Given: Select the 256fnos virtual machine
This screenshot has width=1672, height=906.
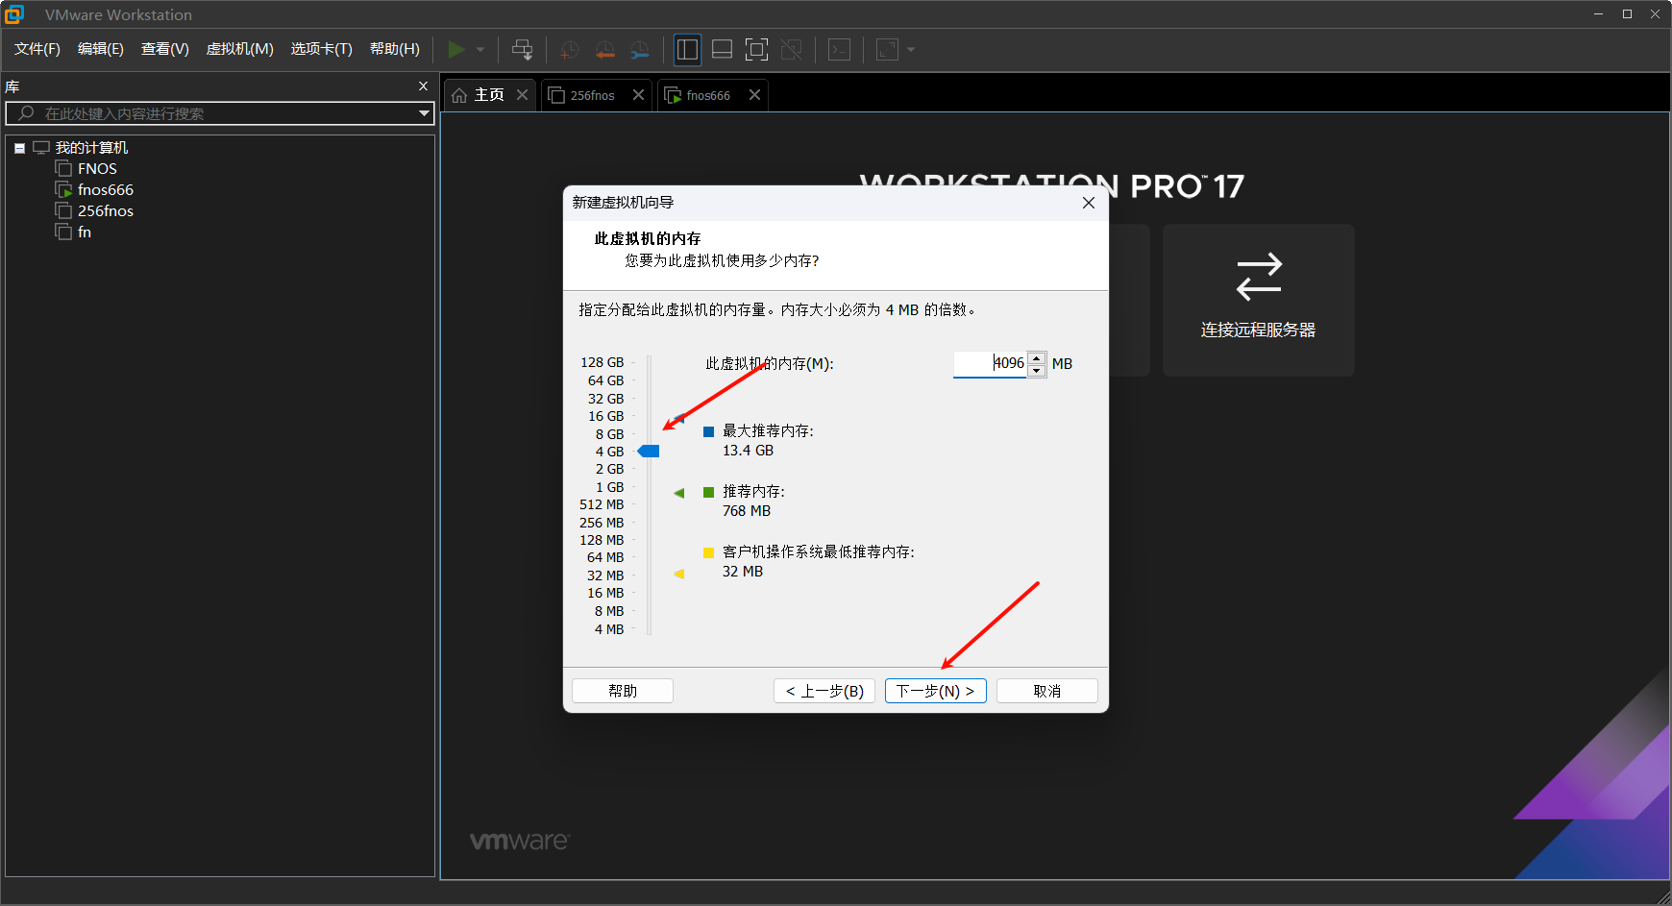Looking at the screenshot, I should coord(105,211).
